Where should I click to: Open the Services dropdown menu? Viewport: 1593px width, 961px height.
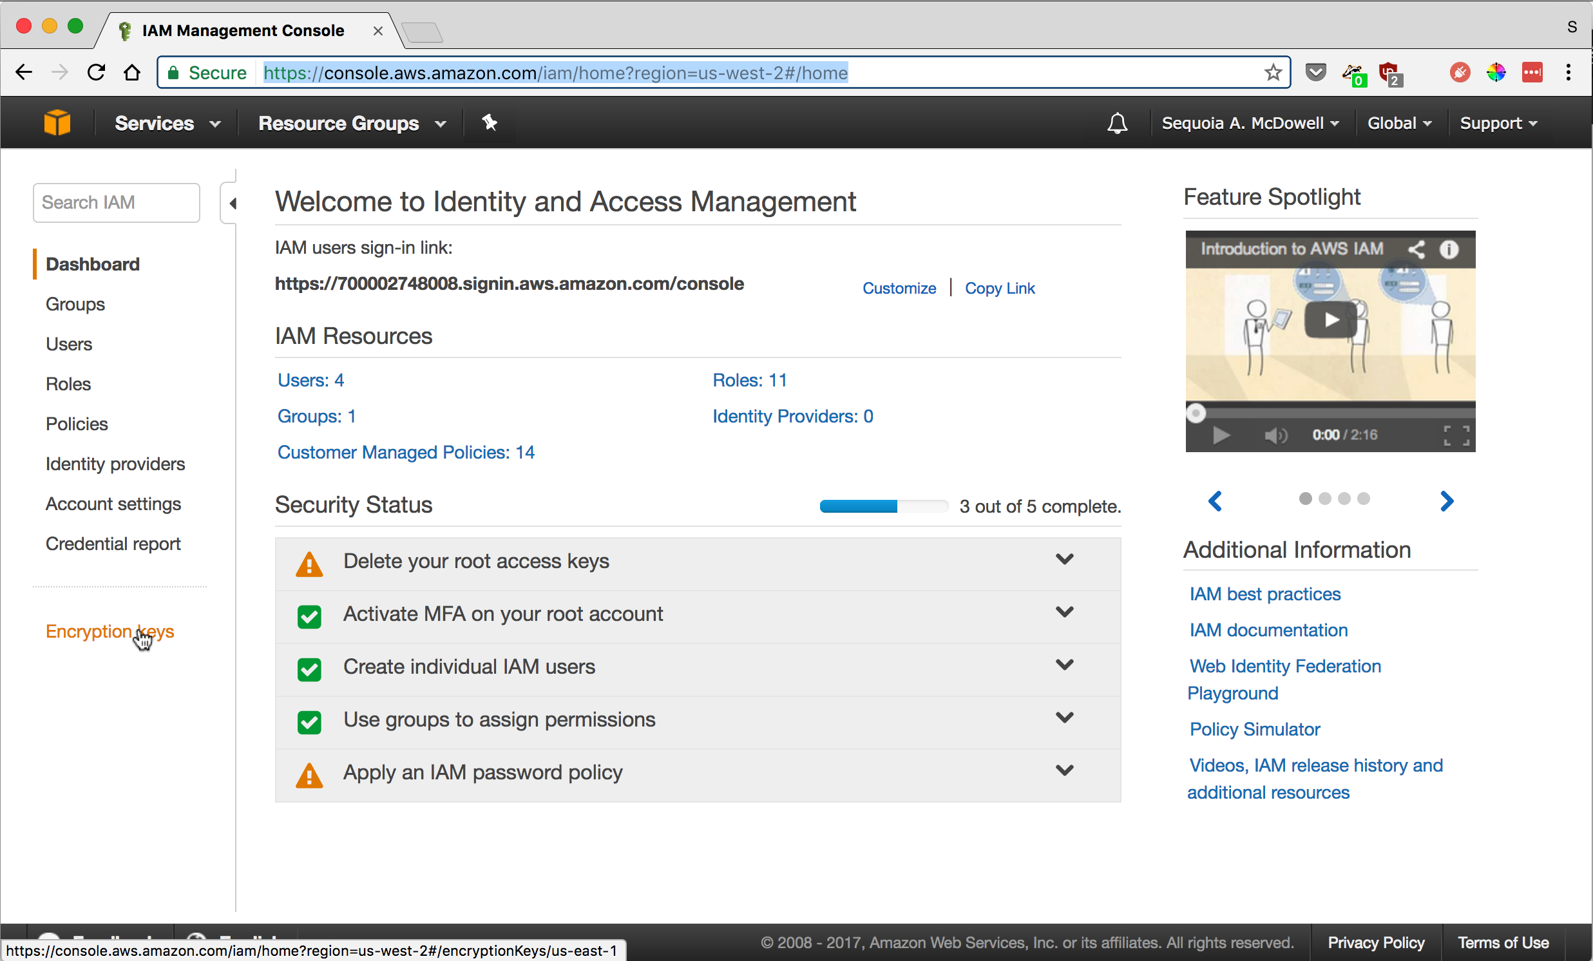pos(167,123)
